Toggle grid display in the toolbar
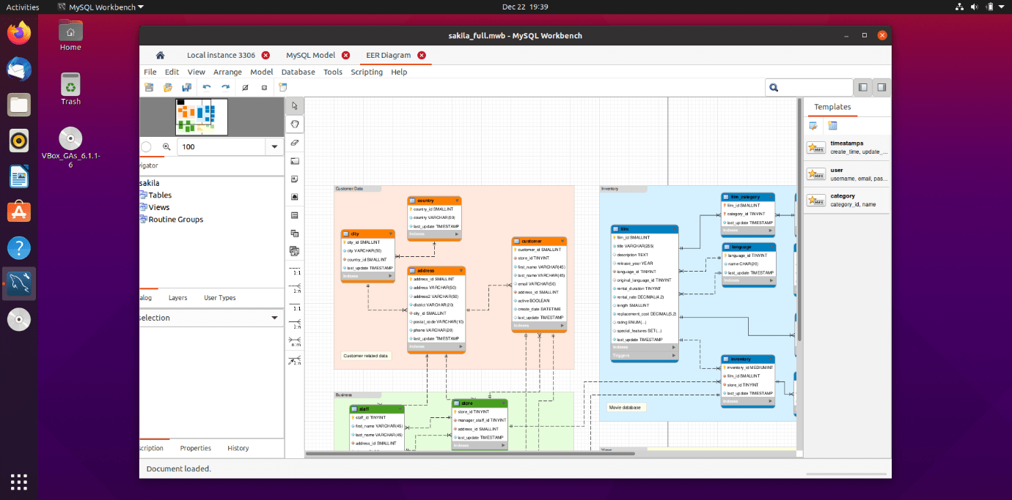 click(x=245, y=87)
